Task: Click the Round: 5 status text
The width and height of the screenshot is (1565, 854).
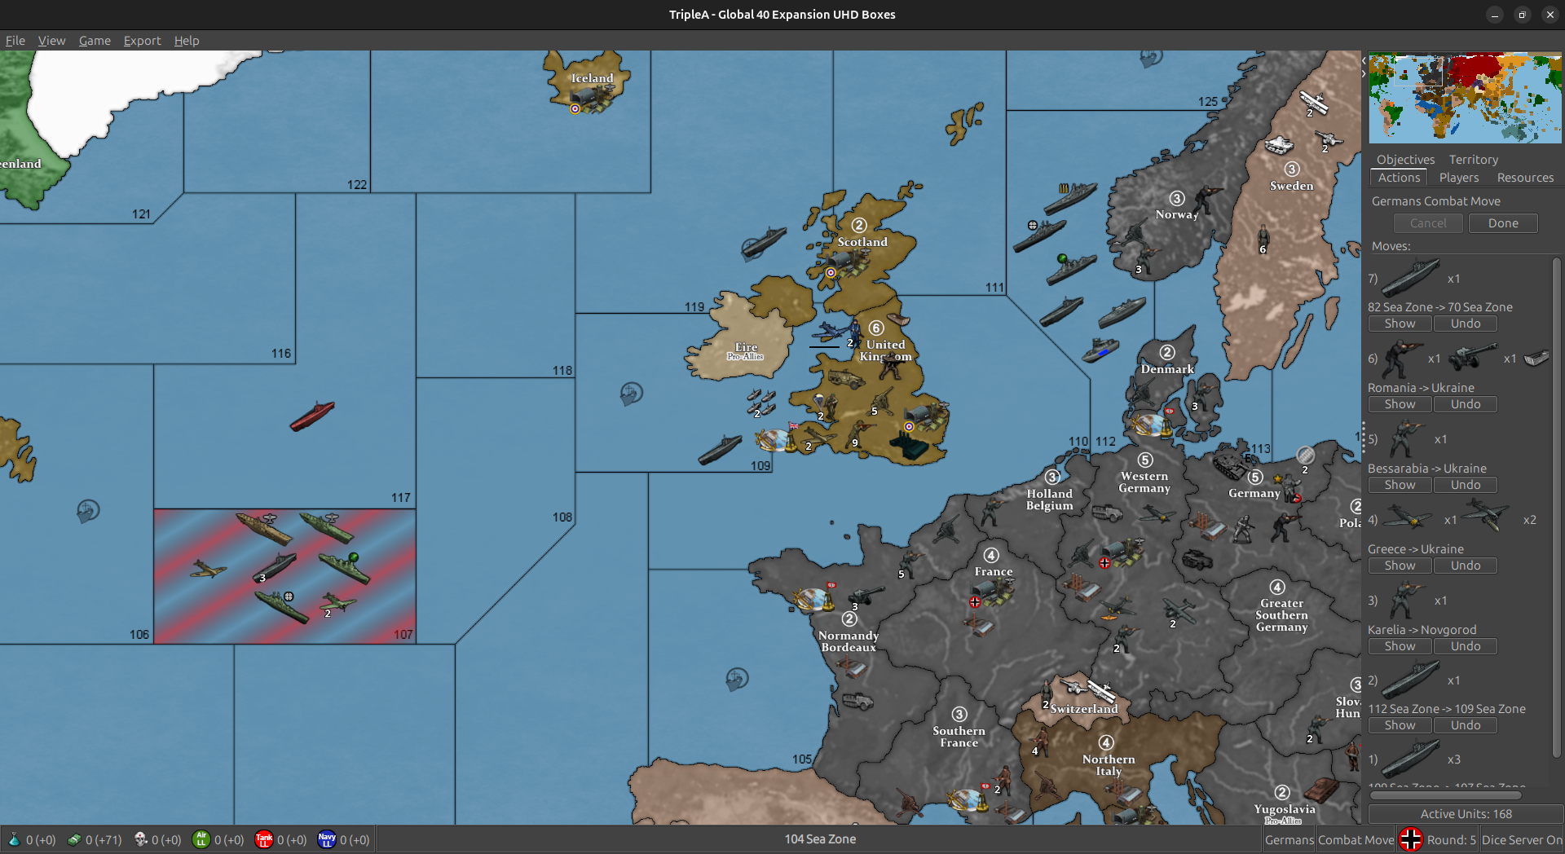Action: [x=1451, y=839]
